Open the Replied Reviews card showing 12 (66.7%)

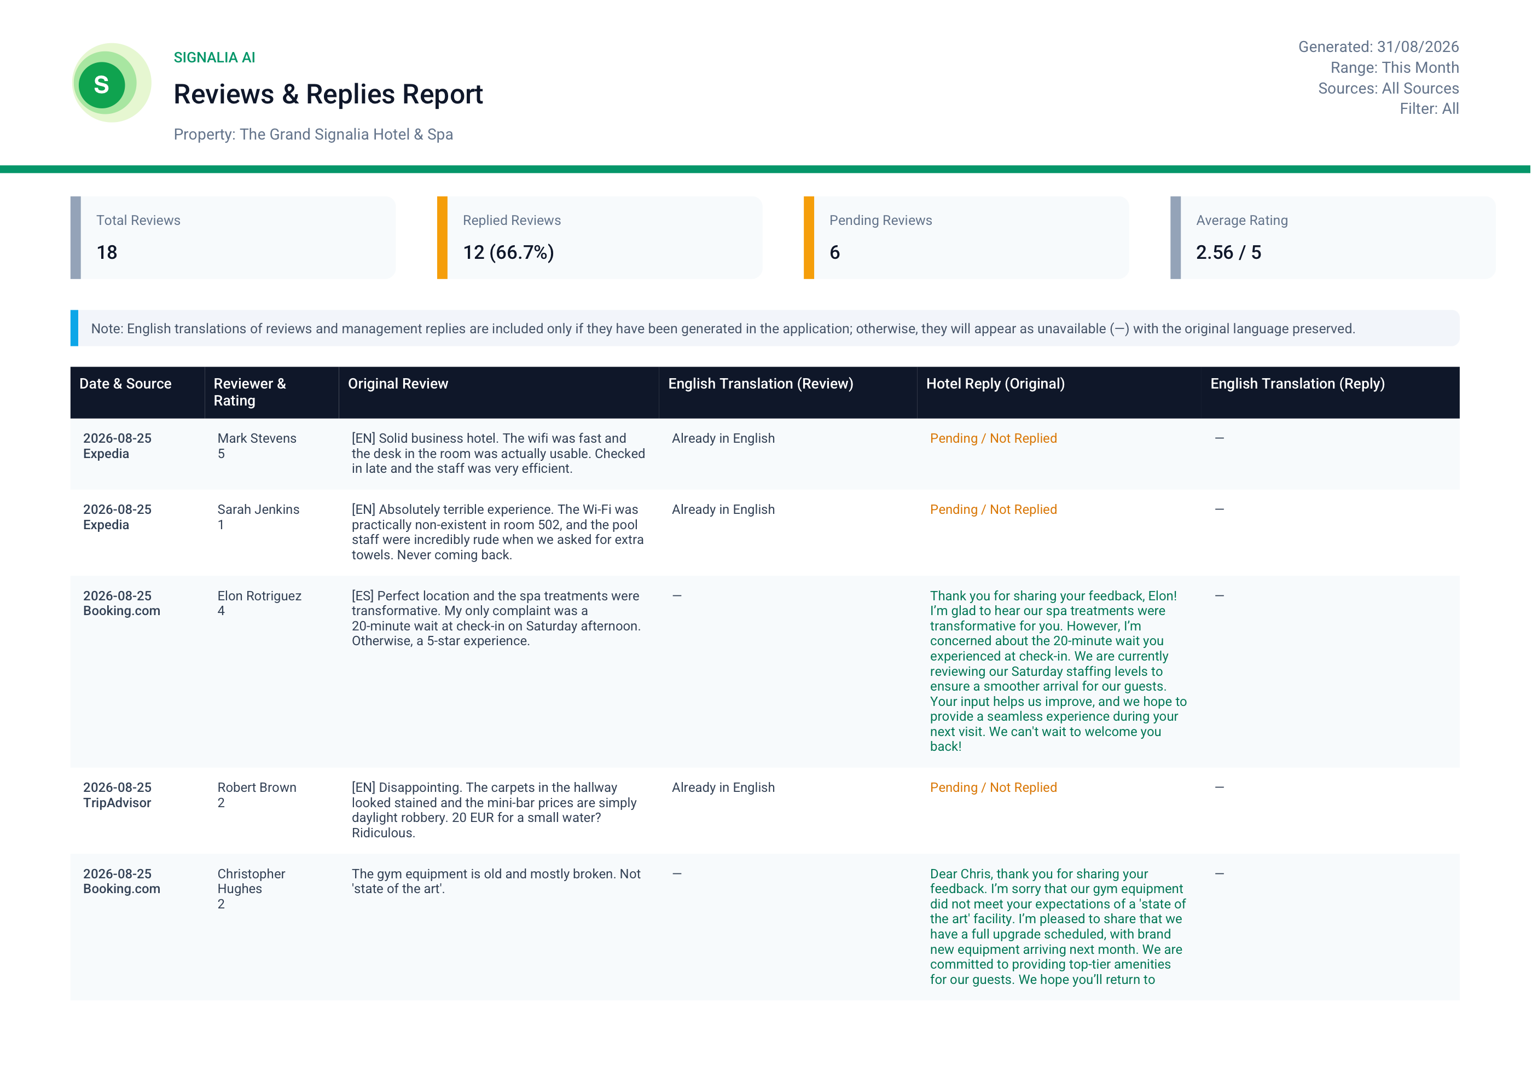[599, 238]
